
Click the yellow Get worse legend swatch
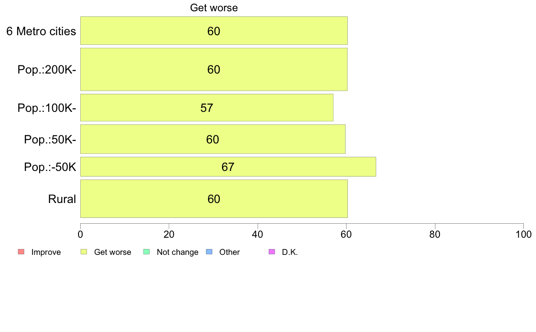(x=84, y=252)
